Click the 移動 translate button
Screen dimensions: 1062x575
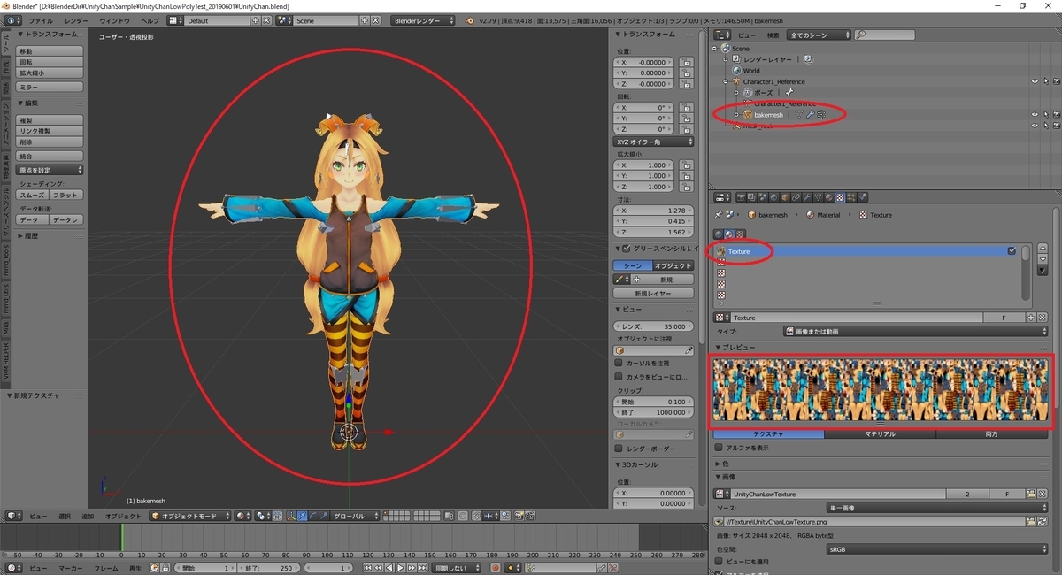(50, 51)
